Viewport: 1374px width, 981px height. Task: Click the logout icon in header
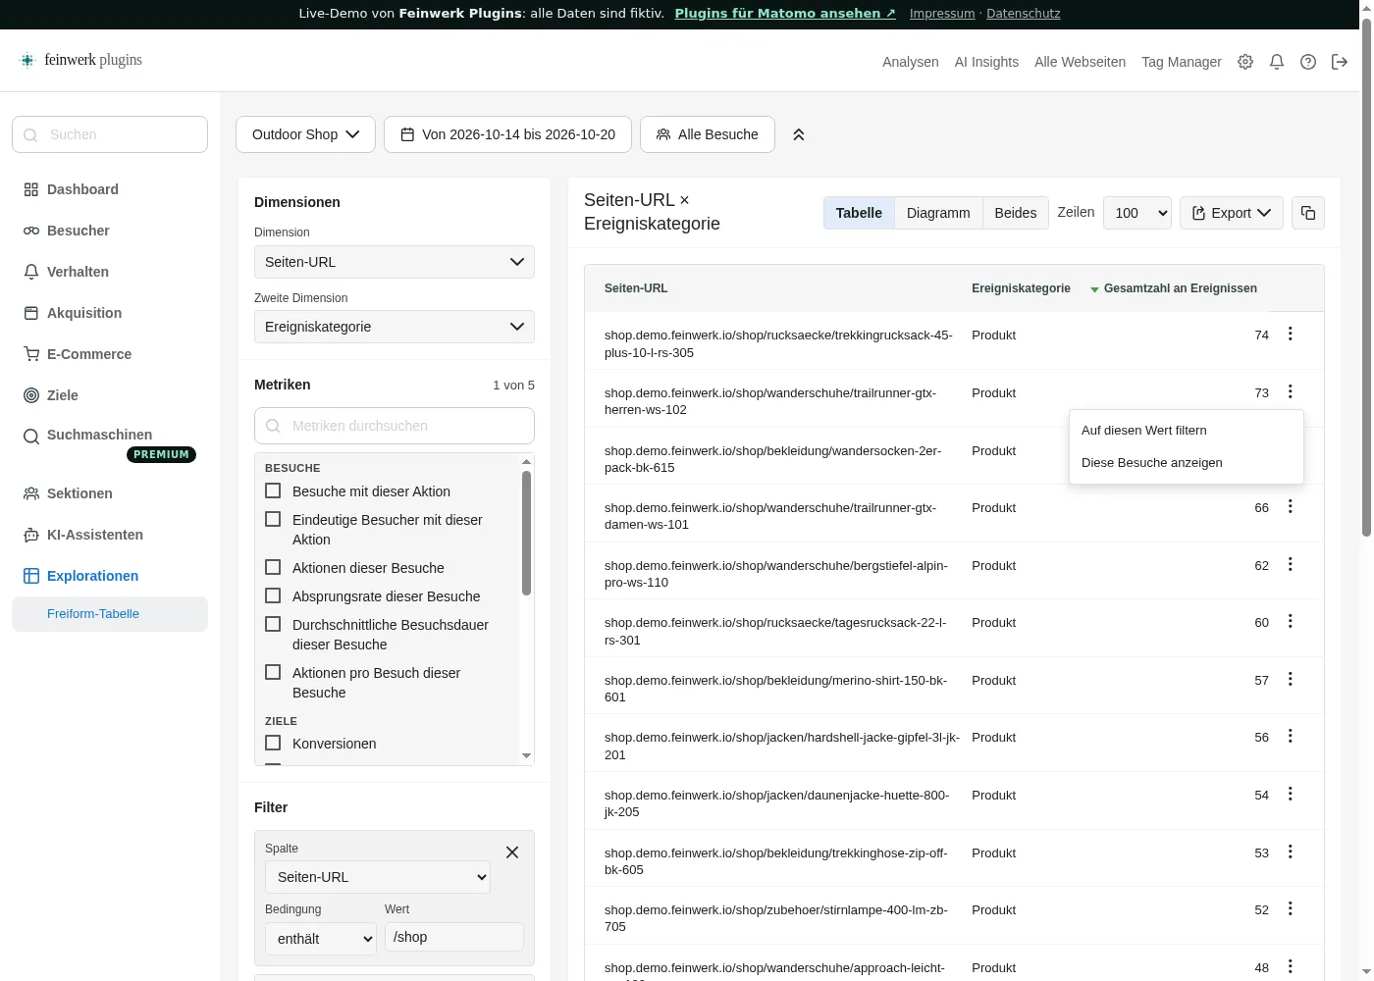1340,62
